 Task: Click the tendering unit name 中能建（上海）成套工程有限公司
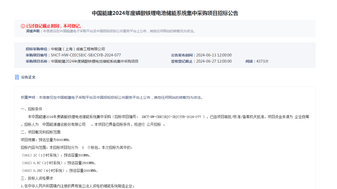(78, 49)
